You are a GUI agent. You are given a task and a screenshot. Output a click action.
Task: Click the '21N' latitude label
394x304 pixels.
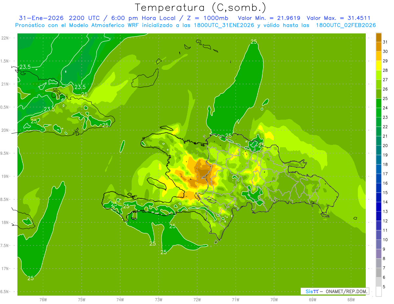pos(5,84)
